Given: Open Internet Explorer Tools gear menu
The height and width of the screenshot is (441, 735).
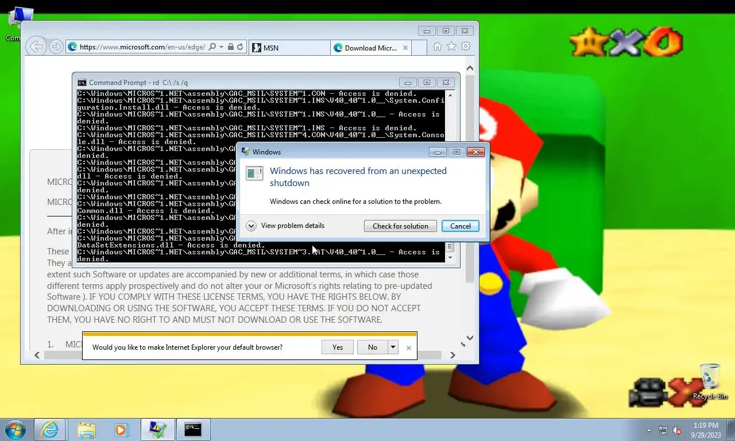Looking at the screenshot, I should 466,47.
